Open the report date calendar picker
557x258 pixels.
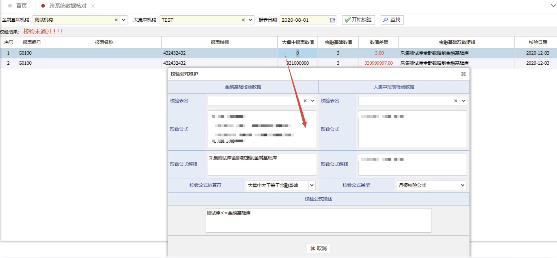tap(333, 20)
